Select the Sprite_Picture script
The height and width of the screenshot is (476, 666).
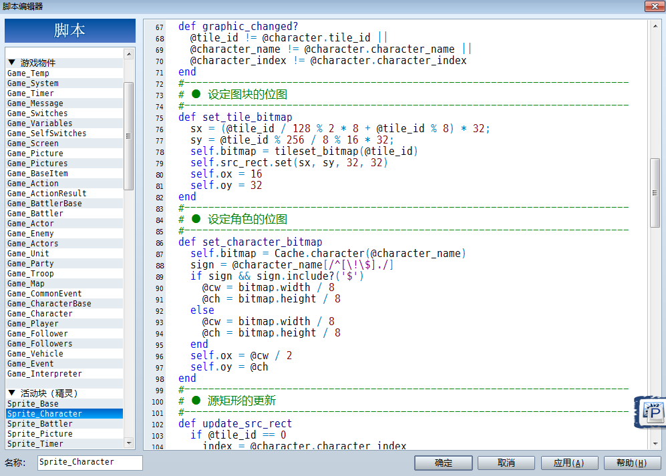coord(65,434)
